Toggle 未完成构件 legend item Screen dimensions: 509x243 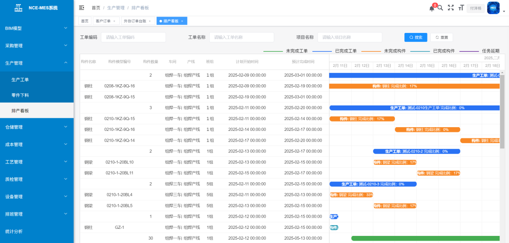pyautogui.click(x=384, y=51)
